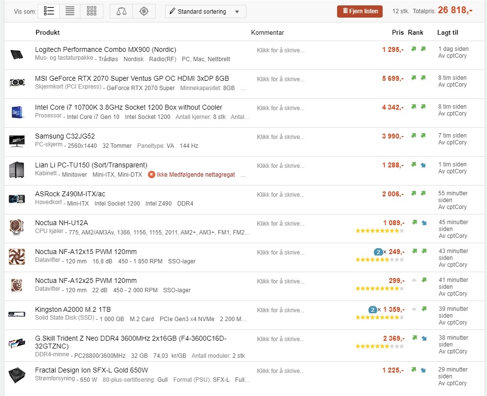This screenshot has height=396, width=487.
Task: Click Logitech keyboard thumbnail image
Action: [17, 55]
